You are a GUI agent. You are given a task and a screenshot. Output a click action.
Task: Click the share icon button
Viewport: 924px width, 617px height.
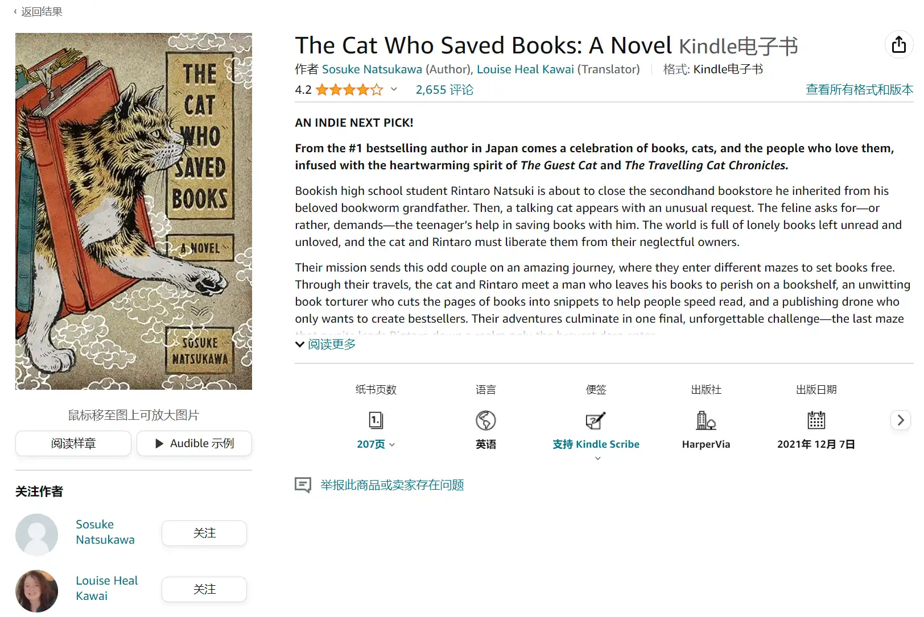click(x=898, y=45)
